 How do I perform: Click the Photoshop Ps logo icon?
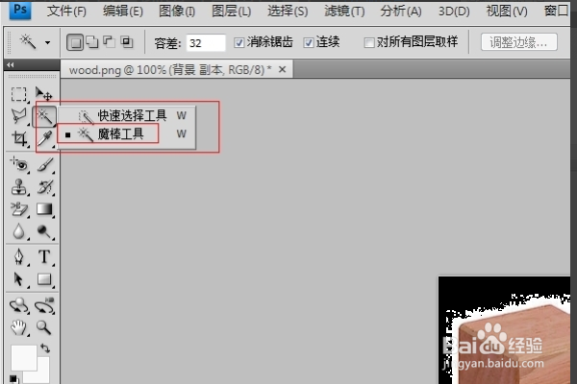point(20,10)
